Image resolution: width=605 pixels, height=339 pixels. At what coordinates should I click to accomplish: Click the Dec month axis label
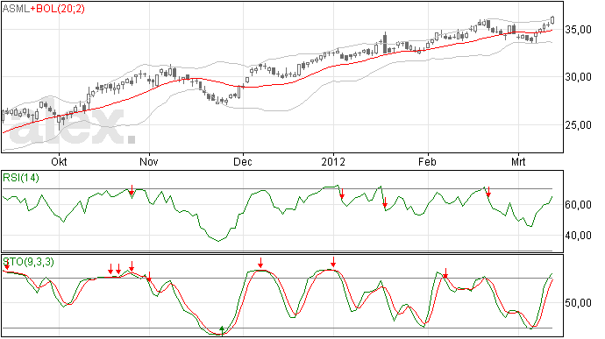tap(243, 161)
